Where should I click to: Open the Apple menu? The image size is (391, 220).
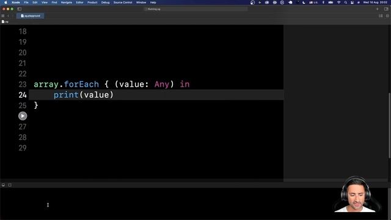(5, 2)
